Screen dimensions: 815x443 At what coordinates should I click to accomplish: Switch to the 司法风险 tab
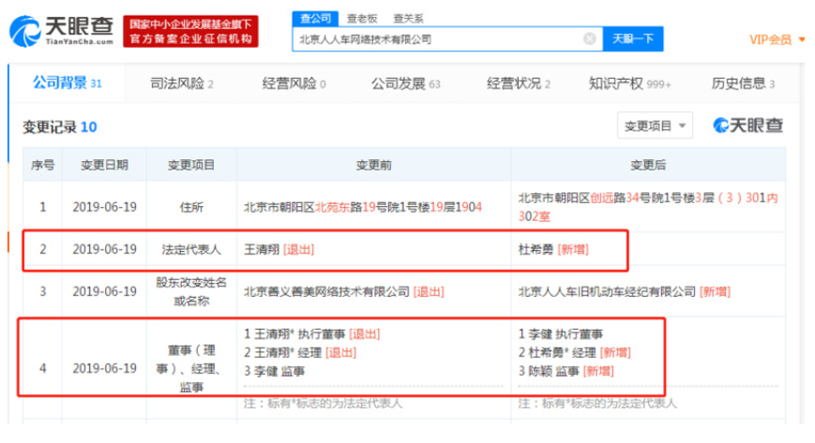coord(181,83)
